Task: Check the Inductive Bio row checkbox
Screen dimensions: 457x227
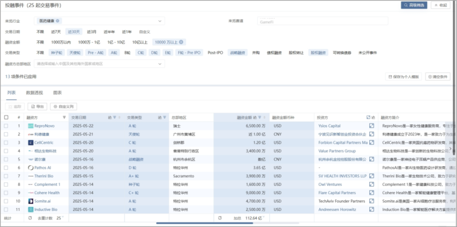Action: tap(6, 209)
